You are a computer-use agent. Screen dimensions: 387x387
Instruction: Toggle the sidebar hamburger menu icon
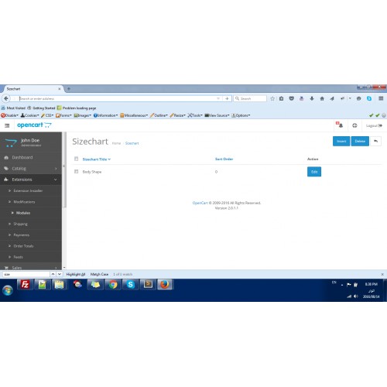tap(7, 125)
